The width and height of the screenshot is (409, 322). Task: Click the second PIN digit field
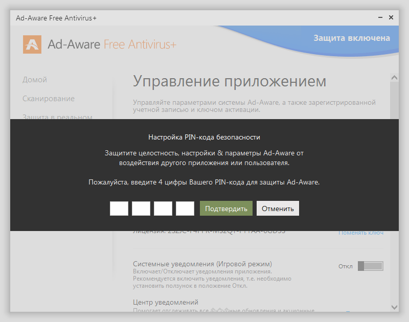click(141, 208)
